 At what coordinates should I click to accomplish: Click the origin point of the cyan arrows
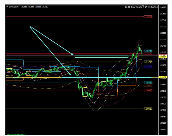[x=30, y=27]
